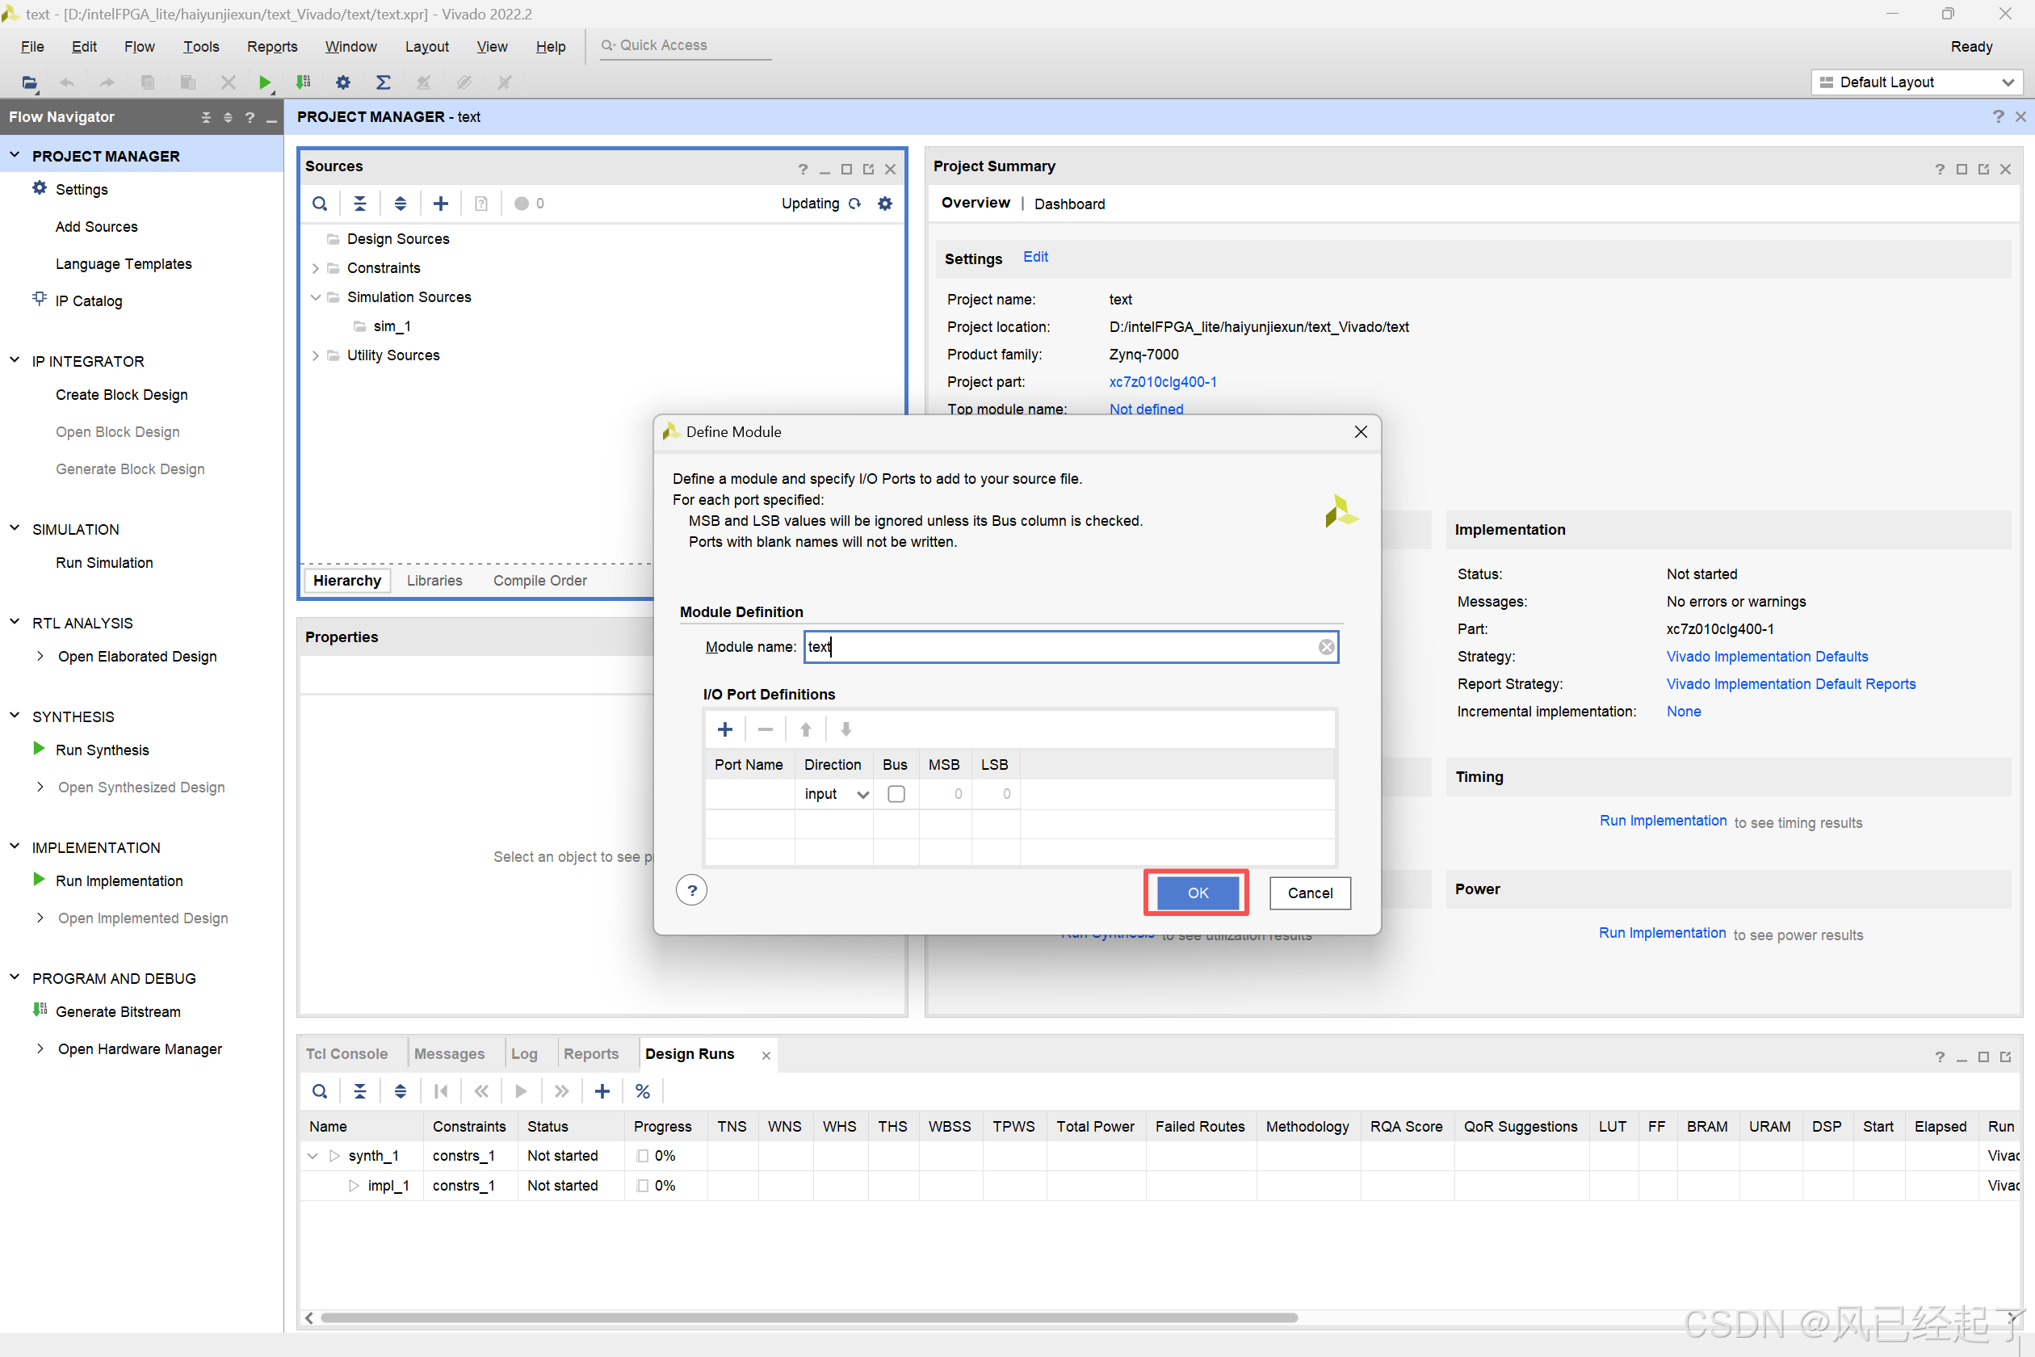Click Vivado Implementation Defaults link
Screen dimensions: 2035x1357
pos(1767,656)
